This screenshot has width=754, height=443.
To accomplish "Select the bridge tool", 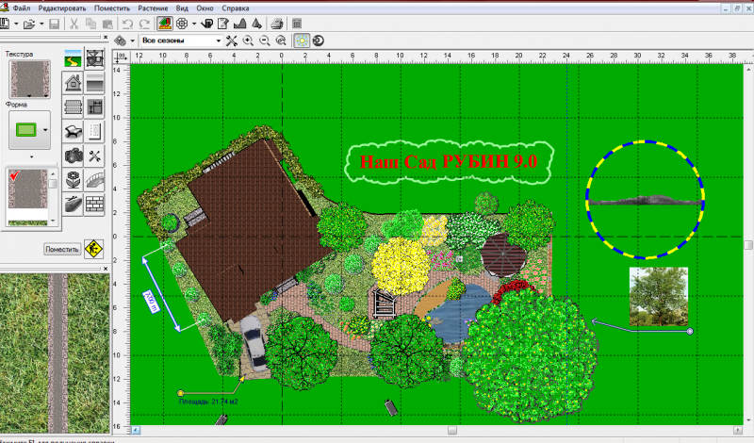I will pyautogui.click(x=95, y=180).
